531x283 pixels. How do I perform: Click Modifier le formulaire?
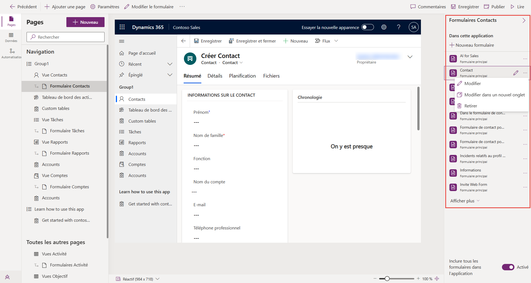point(149,7)
